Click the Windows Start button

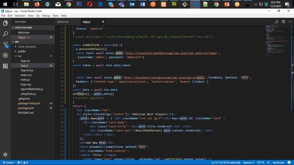5,4
